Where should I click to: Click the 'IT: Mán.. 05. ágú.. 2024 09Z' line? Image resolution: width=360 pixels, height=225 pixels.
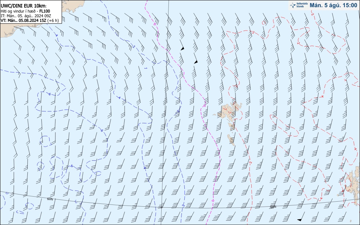[26, 16]
